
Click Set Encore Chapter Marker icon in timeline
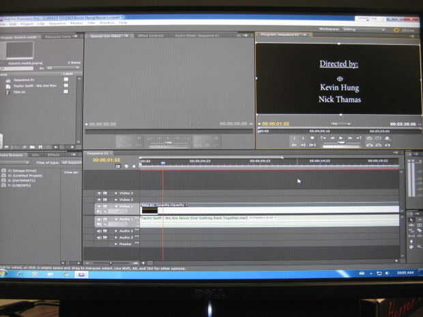click(x=126, y=166)
